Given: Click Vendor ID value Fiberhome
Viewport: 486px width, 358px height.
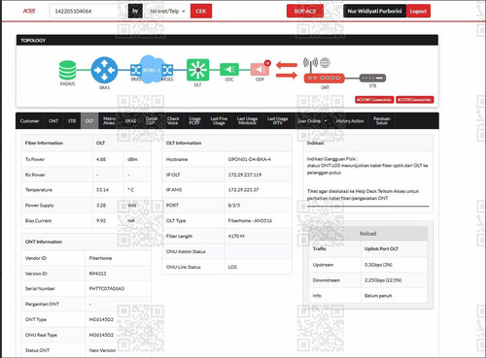Looking at the screenshot, I should tap(100, 258).
